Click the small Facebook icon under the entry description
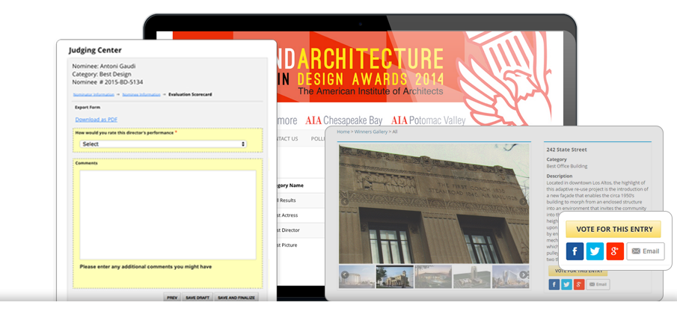The height and width of the screenshot is (326, 677). point(554,285)
